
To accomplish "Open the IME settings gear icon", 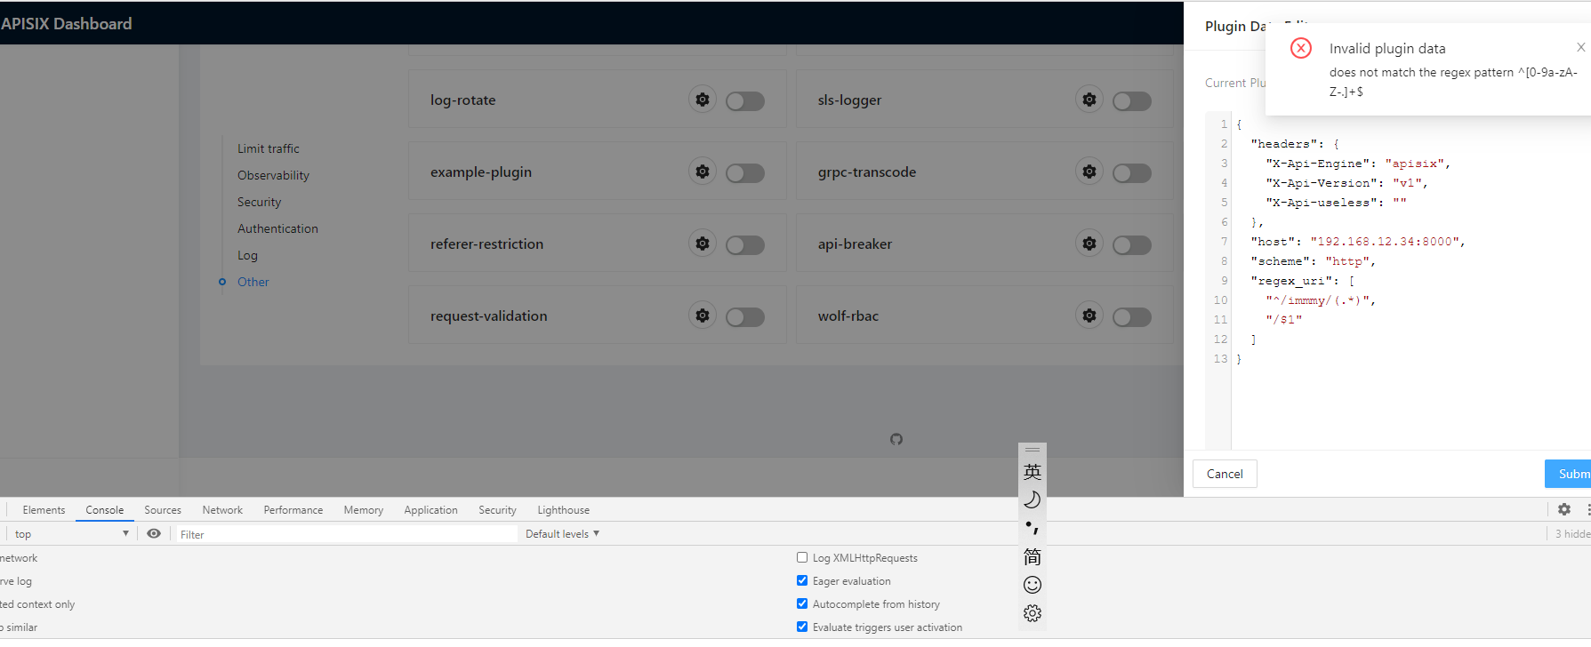I will click(1032, 613).
